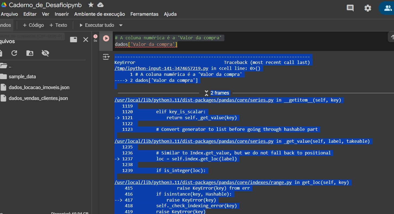Click the share people button
Screen dimensions: 394x214
point(388,8)
